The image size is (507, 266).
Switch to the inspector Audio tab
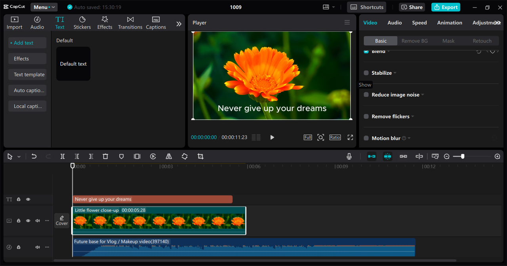tap(395, 23)
